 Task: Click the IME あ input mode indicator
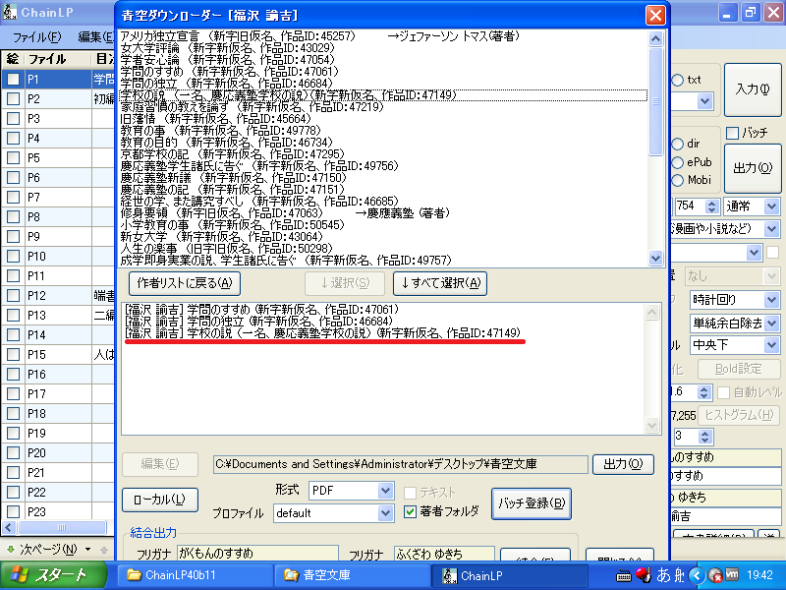[x=663, y=575]
